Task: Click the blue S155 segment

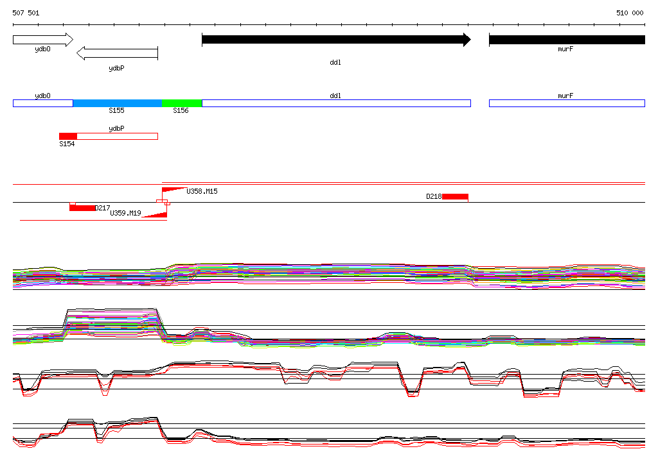Action: (x=118, y=103)
